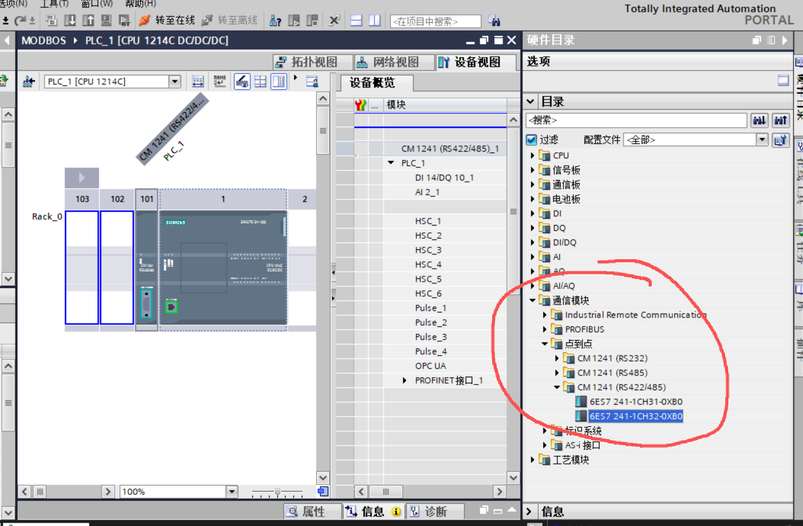Click the device view horizontal scrollbar thumb
The width and height of the screenshot is (803, 526).
40,491
